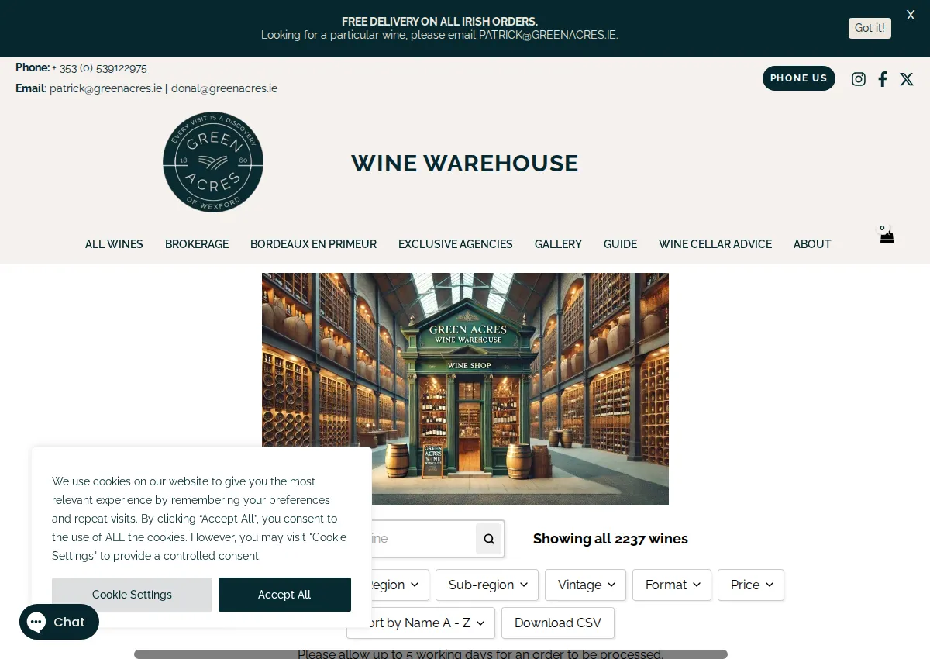Click the phone number + 353 (0) 539122975
The height and width of the screenshot is (659, 930).
[99, 68]
